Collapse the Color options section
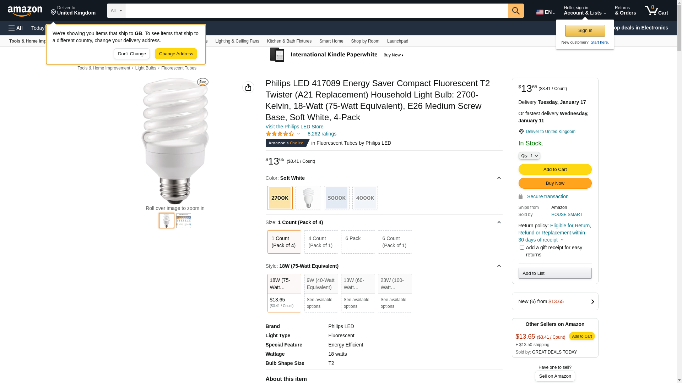 (x=499, y=178)
